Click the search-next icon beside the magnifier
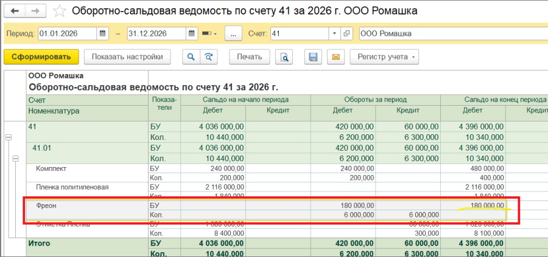 point(209,57)
